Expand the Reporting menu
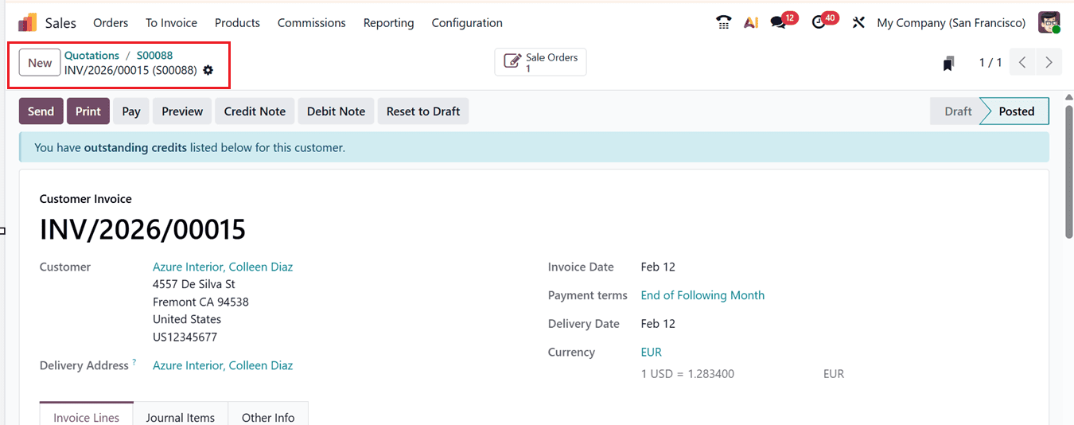Viewport: 1074px width, 425px height. point(388,23)
